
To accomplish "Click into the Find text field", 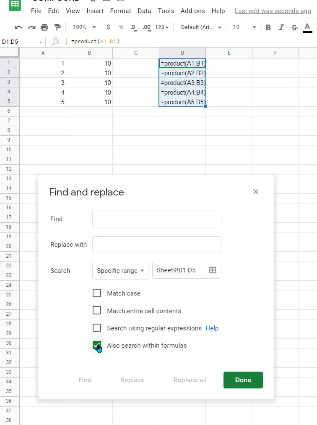I will click(x=157, y=219).
